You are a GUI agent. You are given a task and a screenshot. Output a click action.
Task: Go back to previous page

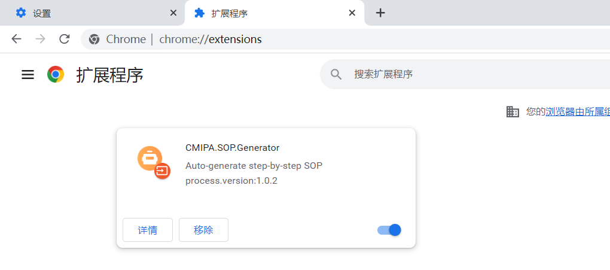(x=16, y=40)
